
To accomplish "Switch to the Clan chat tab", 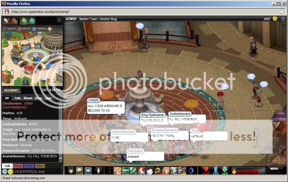I will (x=48, y=98).
